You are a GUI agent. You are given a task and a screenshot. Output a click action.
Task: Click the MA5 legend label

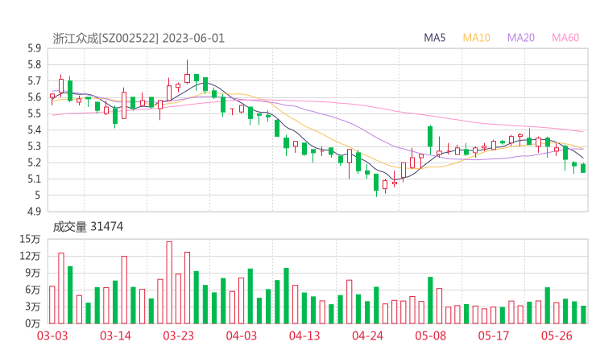click(434, 38)
